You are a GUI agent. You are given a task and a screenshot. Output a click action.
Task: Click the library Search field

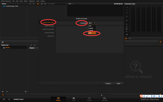(56, 4)
